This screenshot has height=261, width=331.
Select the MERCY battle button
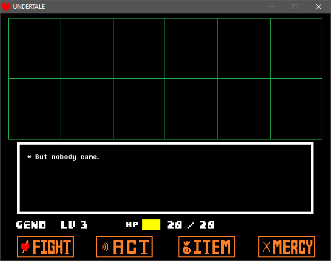pos(287,247)
